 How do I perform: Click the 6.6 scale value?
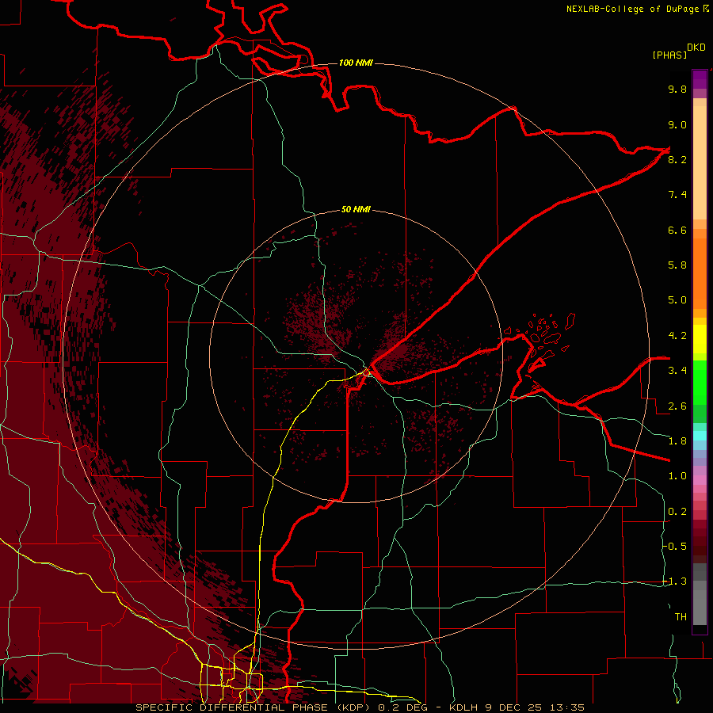tap(677, 230)
